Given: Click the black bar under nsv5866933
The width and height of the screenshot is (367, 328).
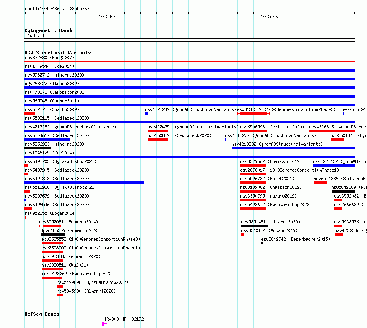Looking at the screenshot, I should tap(38, 148).
